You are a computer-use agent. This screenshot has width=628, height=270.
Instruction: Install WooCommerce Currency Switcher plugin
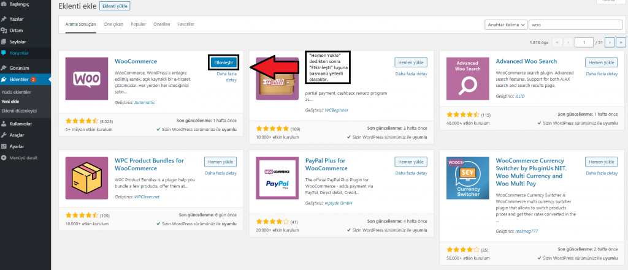point(601,162)
